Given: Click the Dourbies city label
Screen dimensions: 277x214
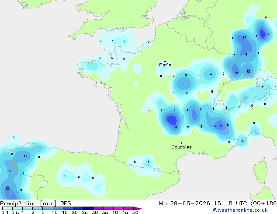Looking at the screenshot, I should [181, 147].
